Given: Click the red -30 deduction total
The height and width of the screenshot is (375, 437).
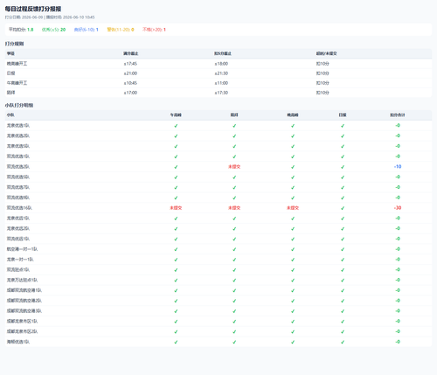Looking at the screenshot, I should tap(398, 208).
